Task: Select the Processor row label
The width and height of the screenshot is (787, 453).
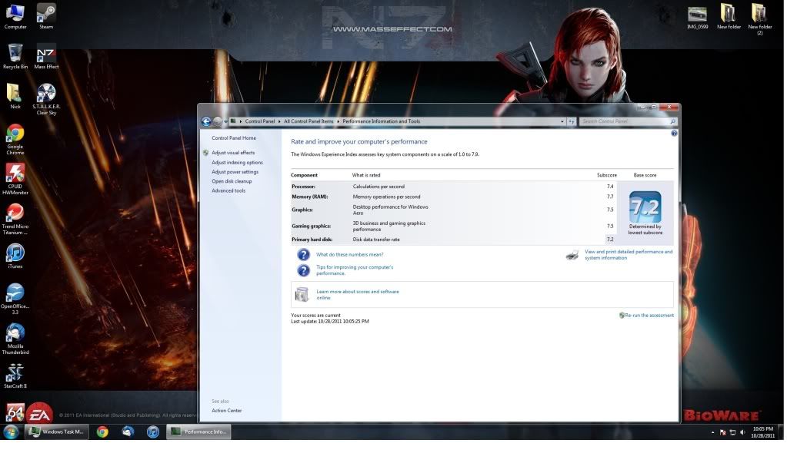Action: coord(303,187)
